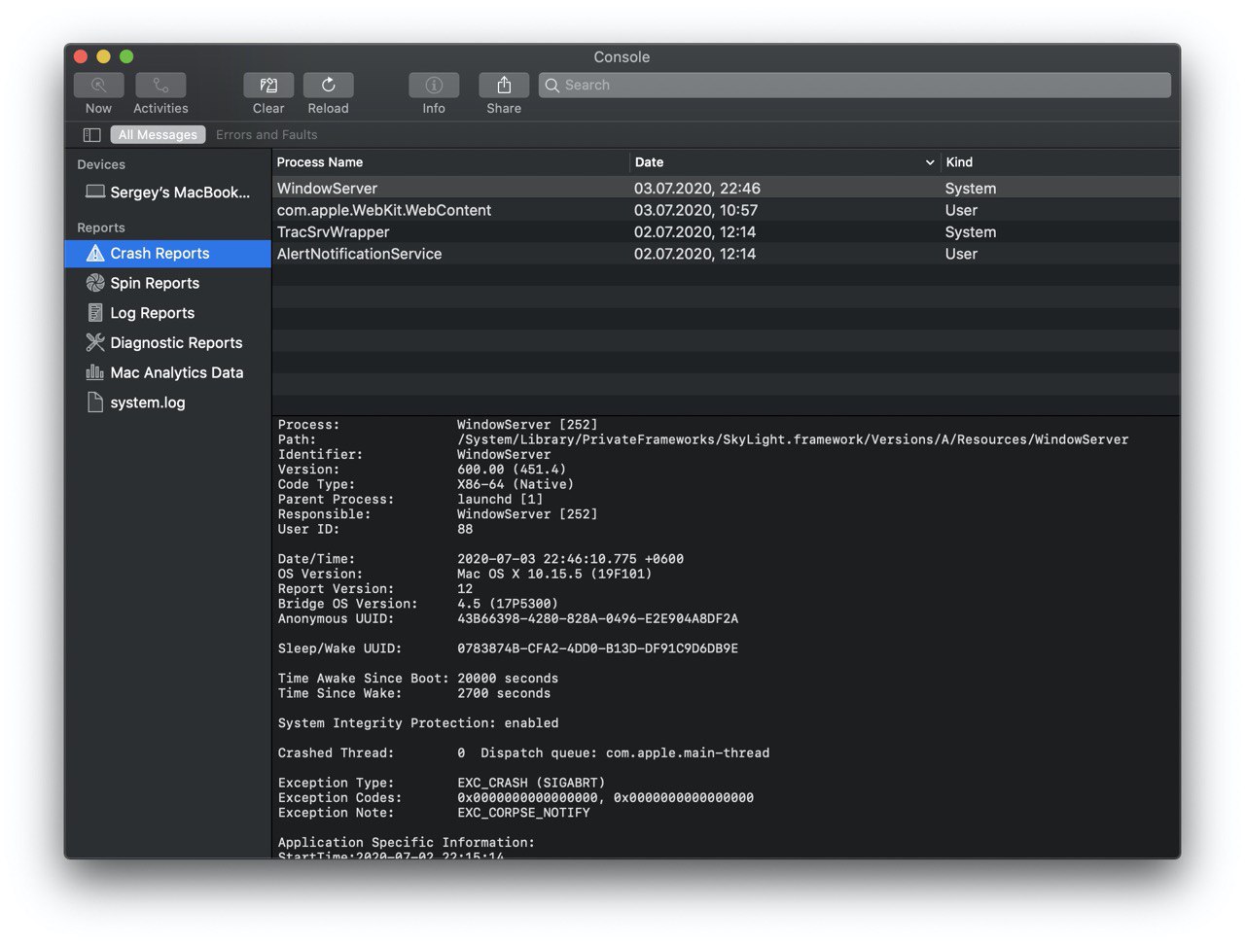
Task: Click User kind for WebContent row
Action: pos(961,210)
